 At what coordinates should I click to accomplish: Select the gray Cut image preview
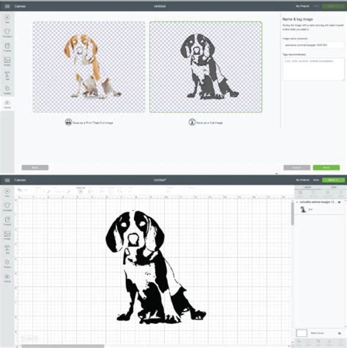tap(206, 67)
